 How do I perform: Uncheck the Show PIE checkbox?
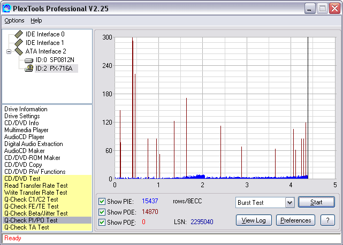[102, 202]
